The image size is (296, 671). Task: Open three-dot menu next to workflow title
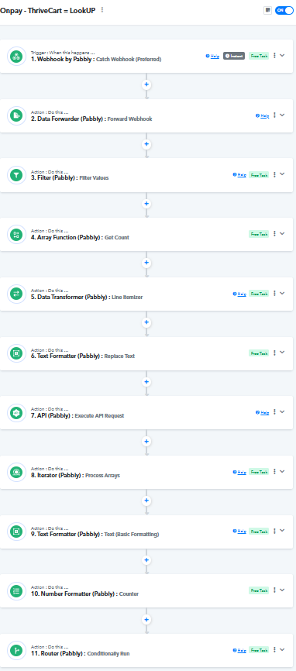pos(102,10)
